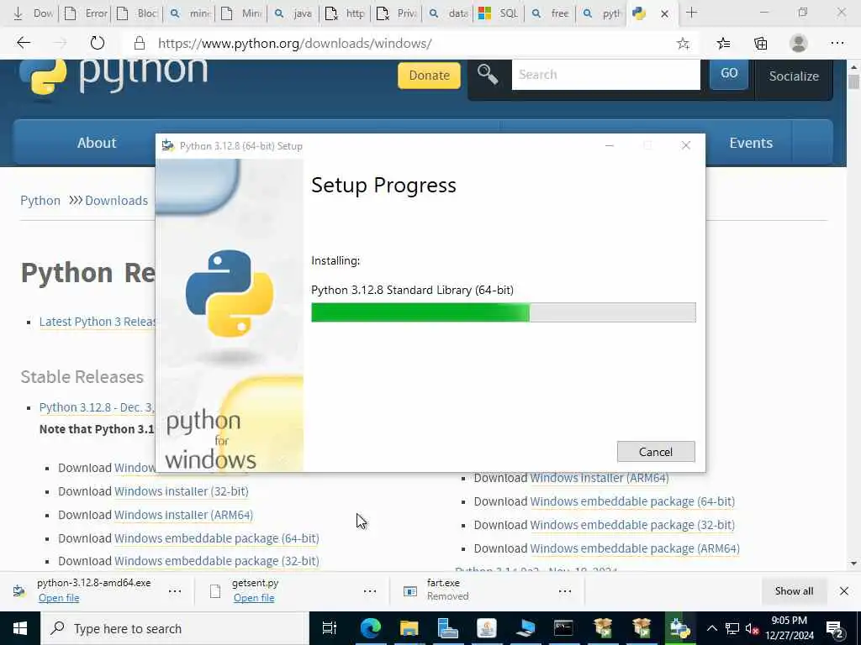Open Server Manager on the taskbar

point(447,628)
